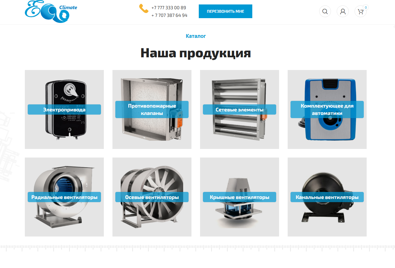Open the 'Сетевые элементы' category label
This screenshot has width=395, height=268.
coord(240,109)
